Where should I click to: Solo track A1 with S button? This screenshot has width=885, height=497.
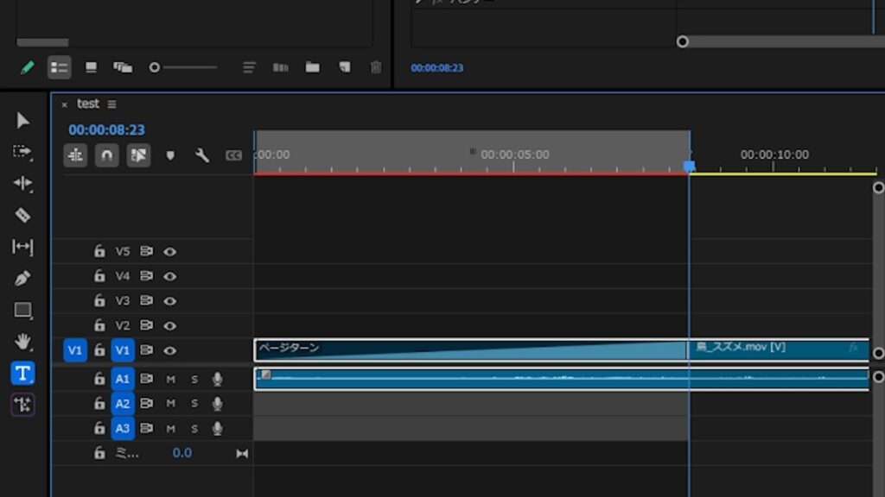click(x=194, y=380)
